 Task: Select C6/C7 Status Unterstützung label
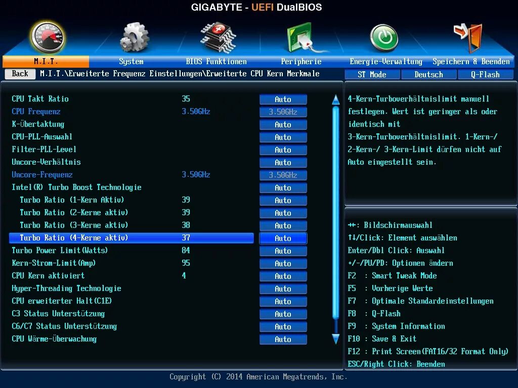pyautogui.click(x=64, y=326)
